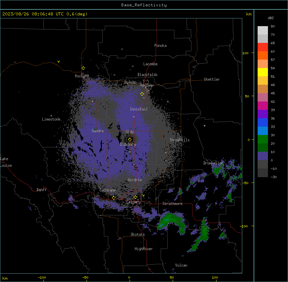Click the yellow diamond marker below Cochrane
Screen dimensions: 288x282
point(114,198)
